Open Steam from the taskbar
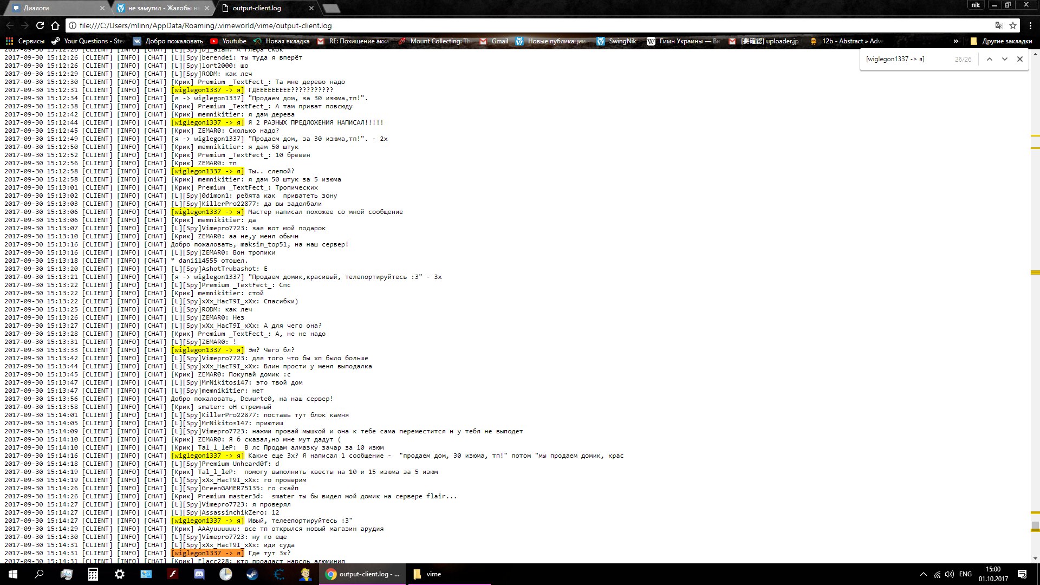1040x585 pixels. (x=252, y=574)
